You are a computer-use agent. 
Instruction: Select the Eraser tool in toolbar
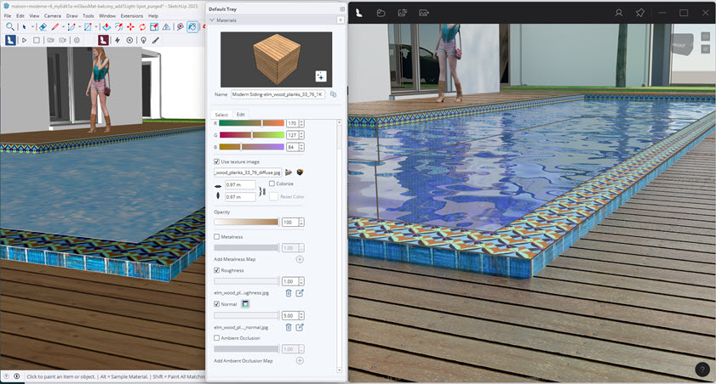[43, 27]
